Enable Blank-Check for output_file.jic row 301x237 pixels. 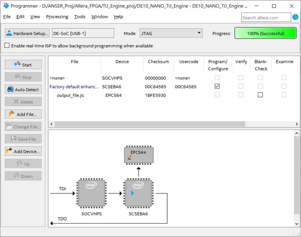pos(260,95)
